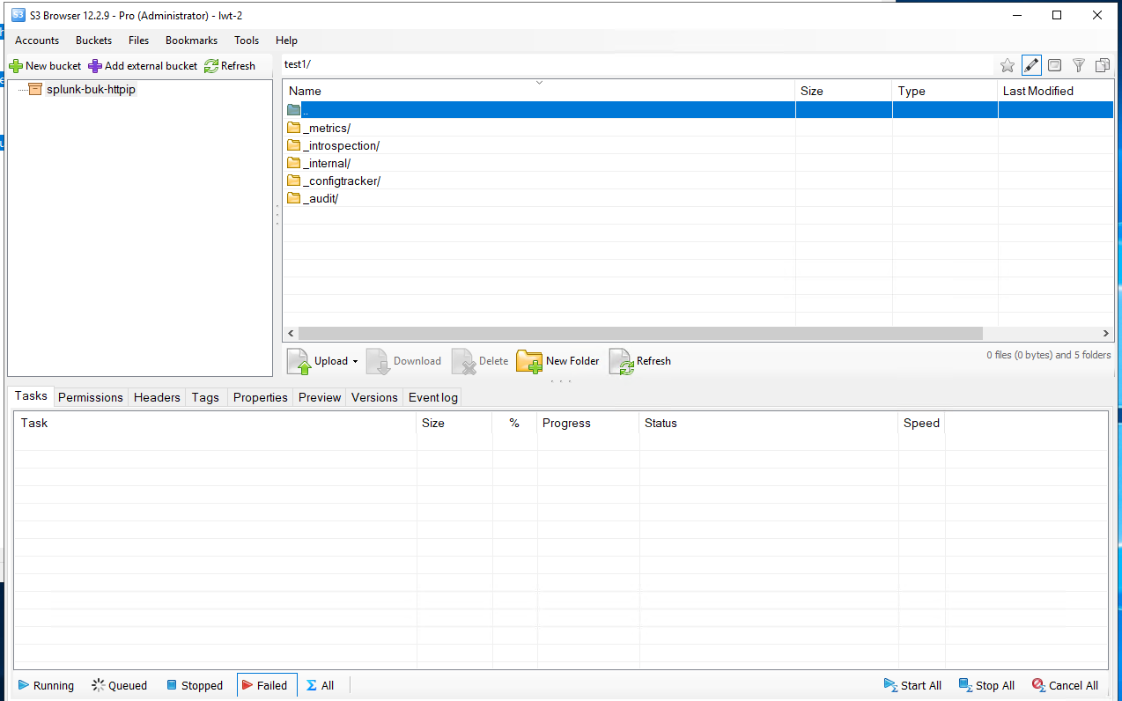Click the New Folder icon
Viewport: 1122px width, 701px height.
(529, 361)
